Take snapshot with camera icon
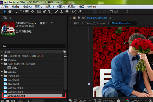Image resolution: width=153 pixels, height=102 pixels. [x=119, y=101]
